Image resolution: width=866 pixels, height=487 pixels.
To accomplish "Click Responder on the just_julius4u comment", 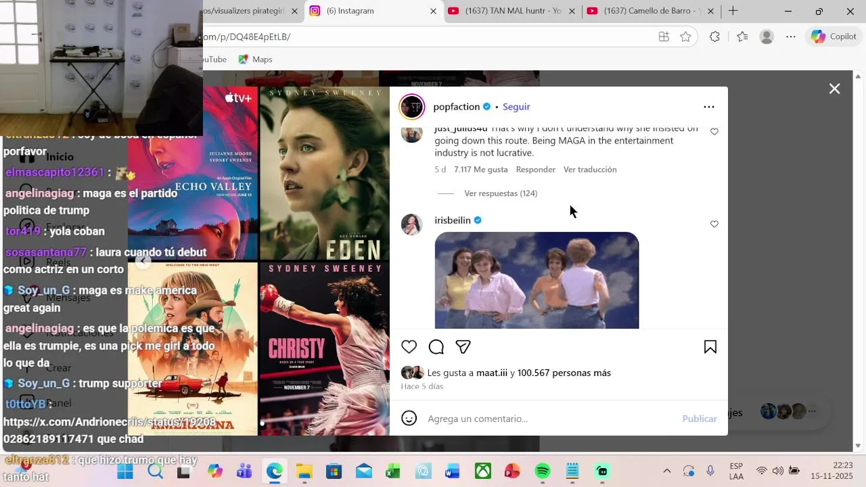I will (x=536, y=170).
